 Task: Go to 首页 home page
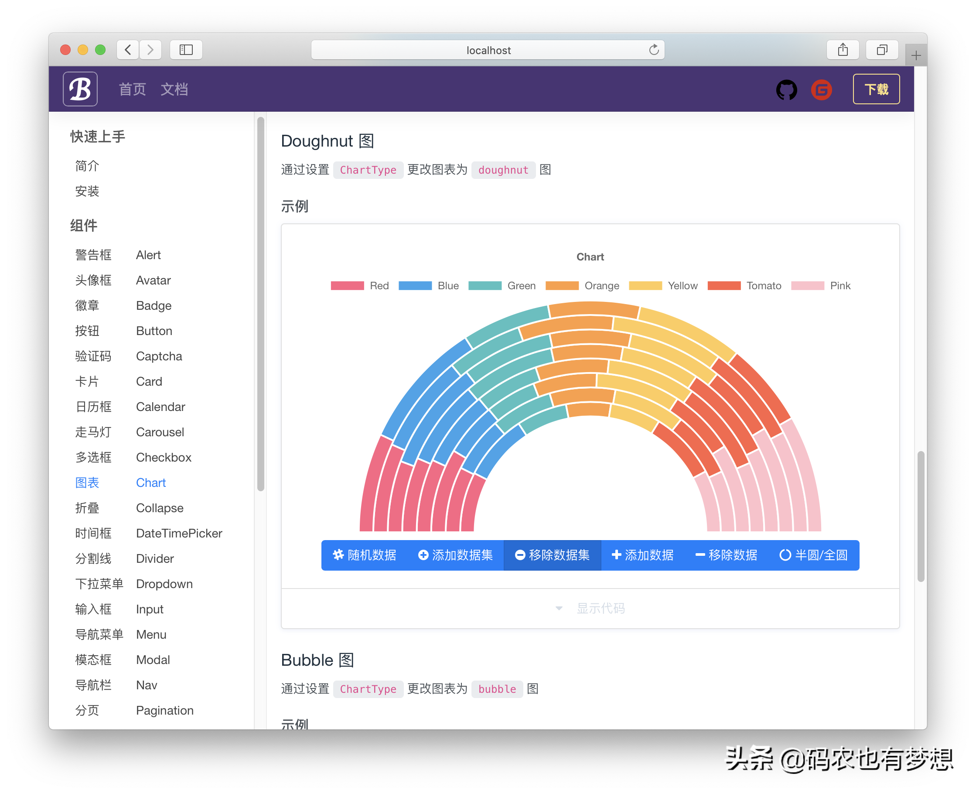pyautogui.click(x=133, y=89)
